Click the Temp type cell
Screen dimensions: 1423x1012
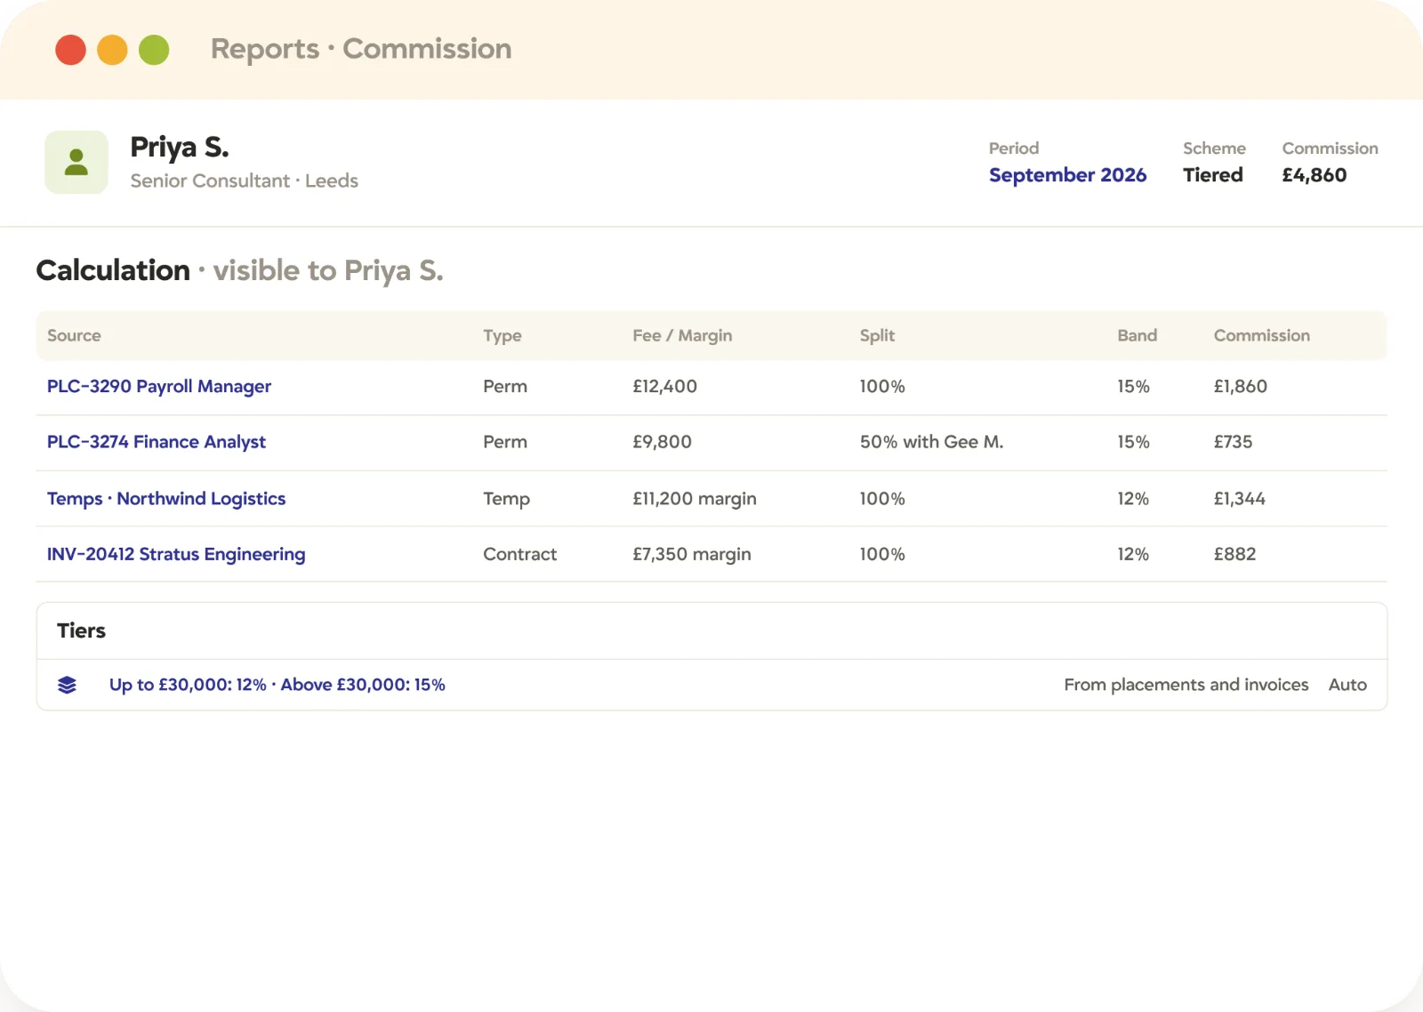[506, 499]
